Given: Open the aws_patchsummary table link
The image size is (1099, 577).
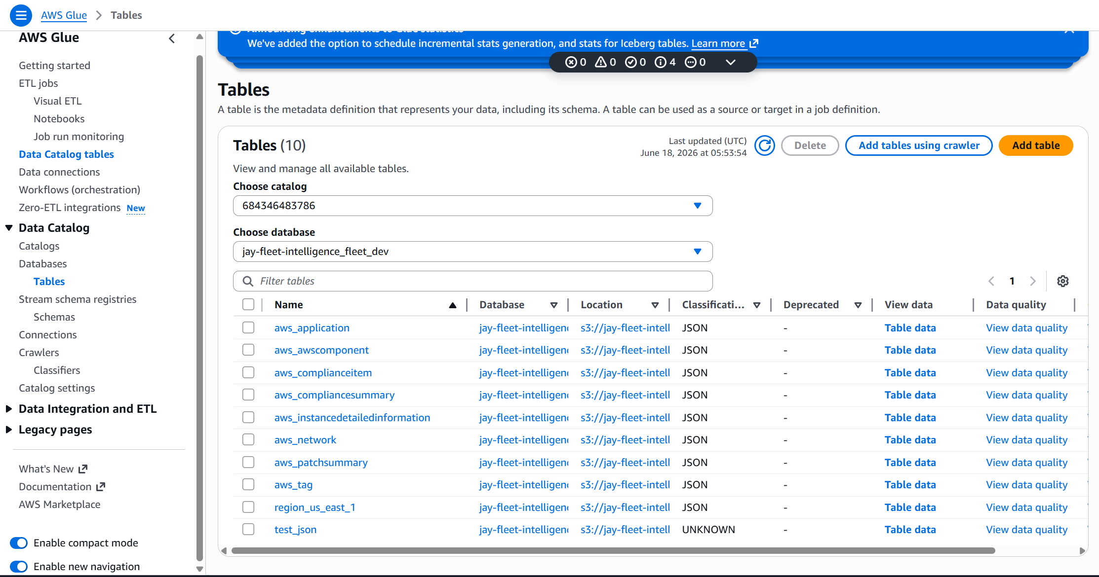Looking at the screenshot, I should pos(321,463).
